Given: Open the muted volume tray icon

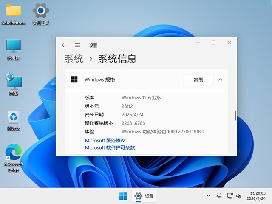Looking at the screenshot, I should point(238,196).
